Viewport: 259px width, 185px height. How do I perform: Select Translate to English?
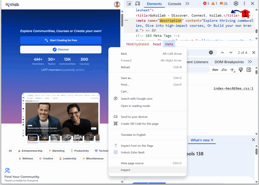(x=147, y=135)
